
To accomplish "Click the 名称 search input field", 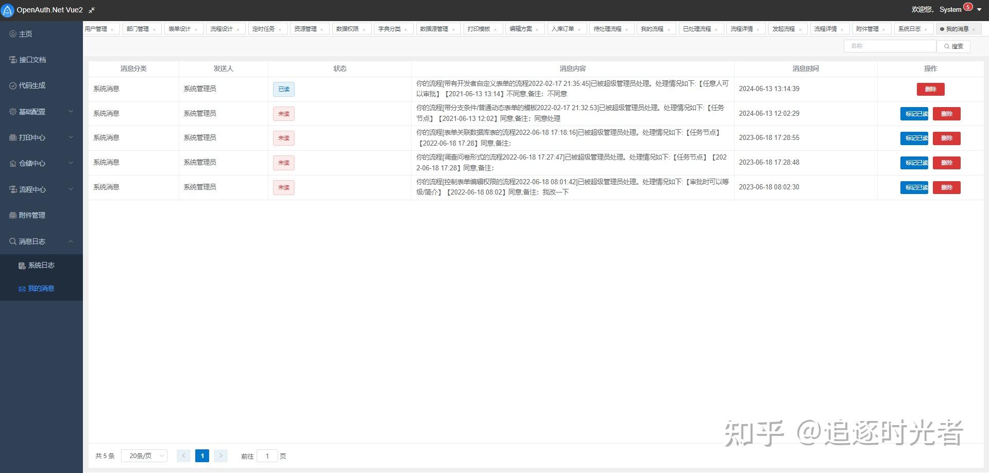I will tap(890, 46).
